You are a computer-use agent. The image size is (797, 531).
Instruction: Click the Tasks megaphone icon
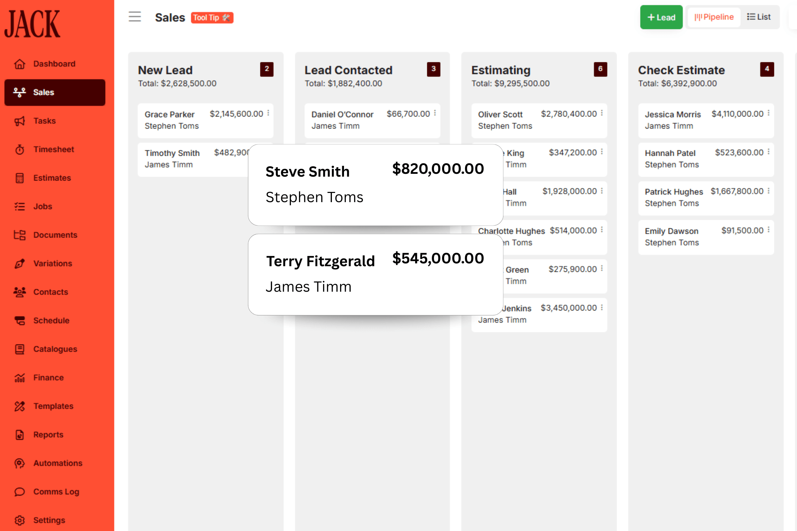pos(20,121)
